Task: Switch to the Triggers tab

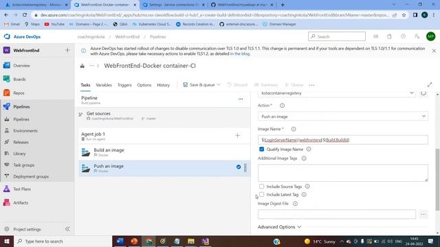Action: pos(124,85)
